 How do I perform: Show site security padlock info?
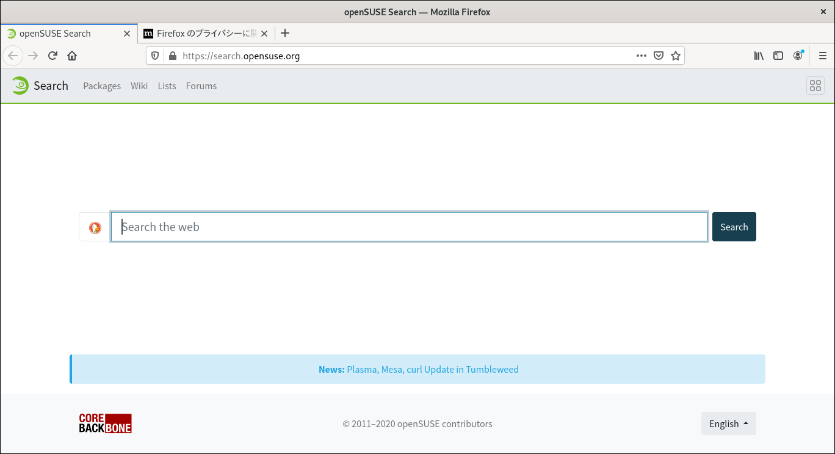pyautogui.click(x=172, y=56)
